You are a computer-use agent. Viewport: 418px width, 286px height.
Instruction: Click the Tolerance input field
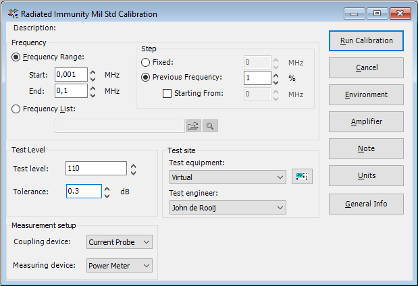(x=84, y=191)
